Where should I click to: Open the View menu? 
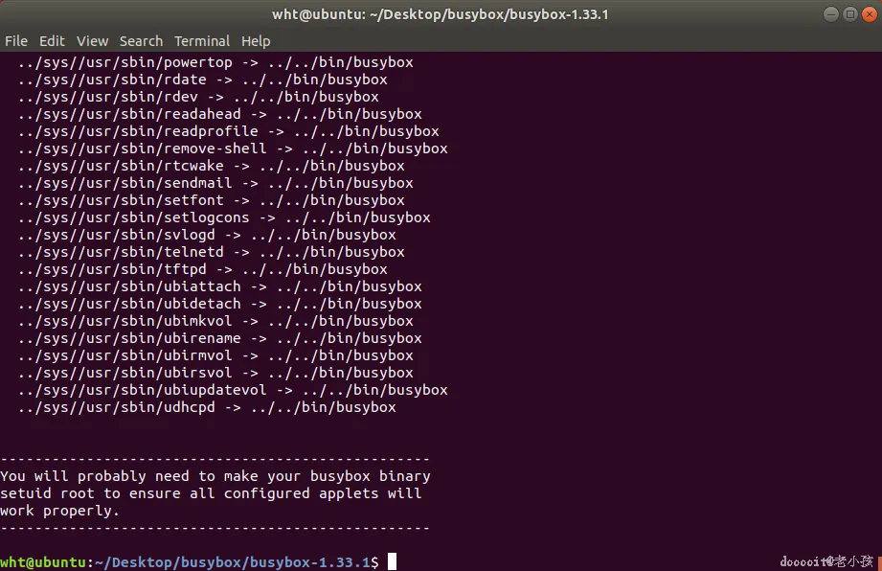click(92, 41)
